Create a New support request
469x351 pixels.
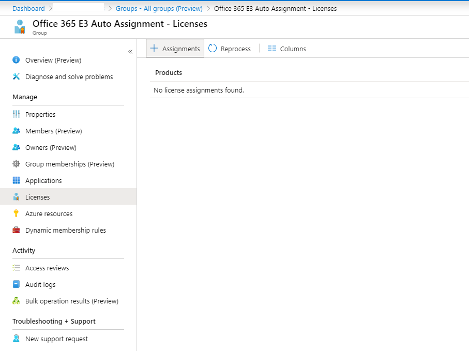click(x=56, y=339)
